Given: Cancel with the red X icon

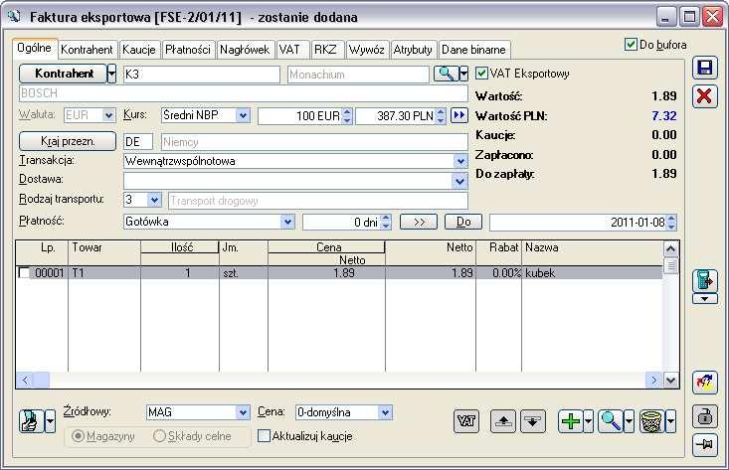Looking at the screenshot, I should tap(704, 96).
